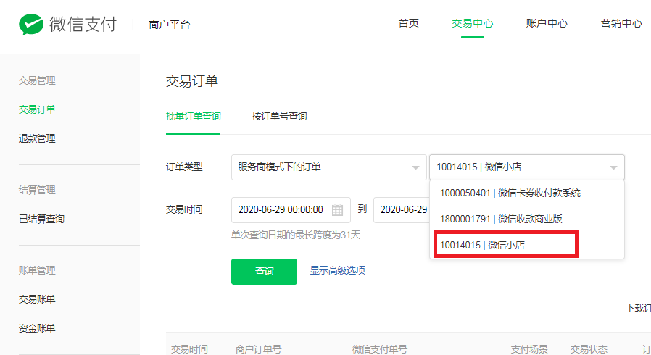The height and width of the screenshot is (355, 651).
Task: Click the 商户订单号 table column header
Action: (259, 349)
